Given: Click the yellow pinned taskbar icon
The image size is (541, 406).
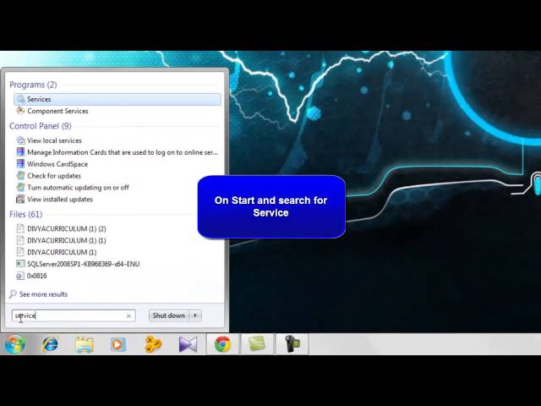Looking at the screenshot, I should 153,344.
